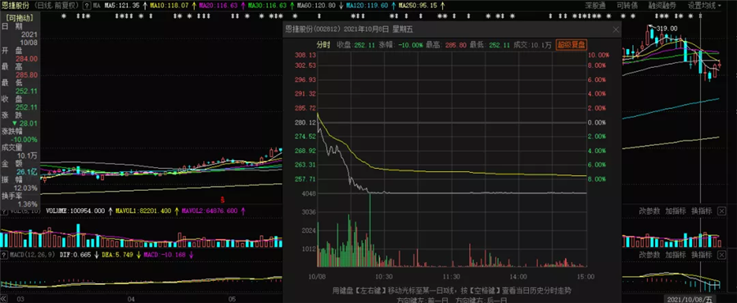Click the red S marker on the chart

click(x=223, y=199)
